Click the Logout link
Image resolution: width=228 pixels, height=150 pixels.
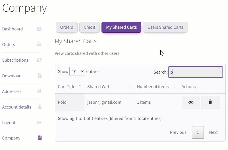coord(9,123)
